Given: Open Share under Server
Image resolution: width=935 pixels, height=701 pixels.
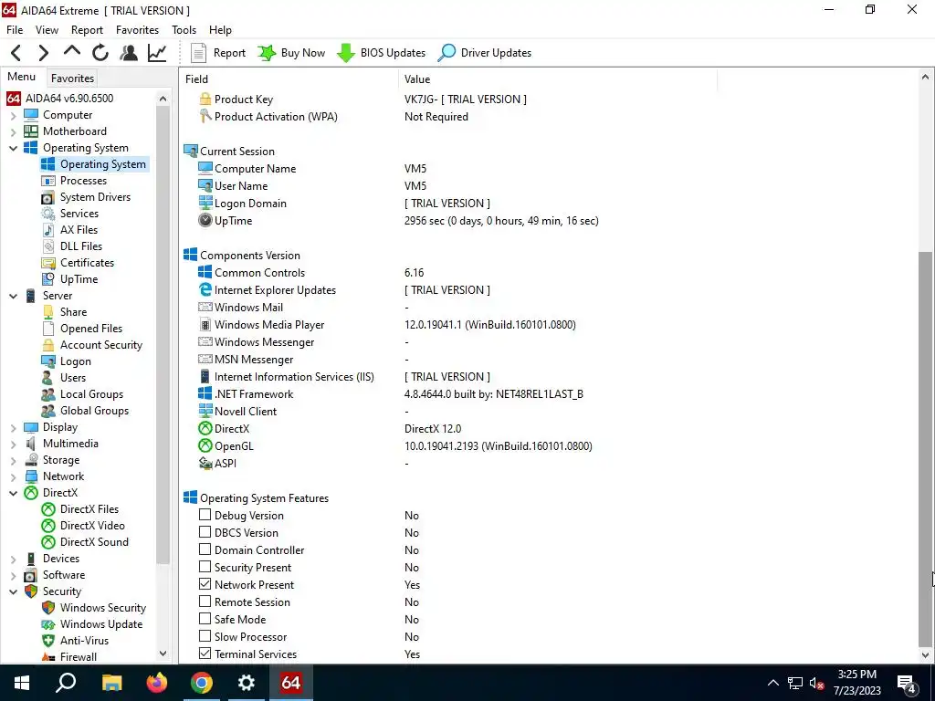Looking at the screenshot, I should pyautogui.click(x=73, y=312).
